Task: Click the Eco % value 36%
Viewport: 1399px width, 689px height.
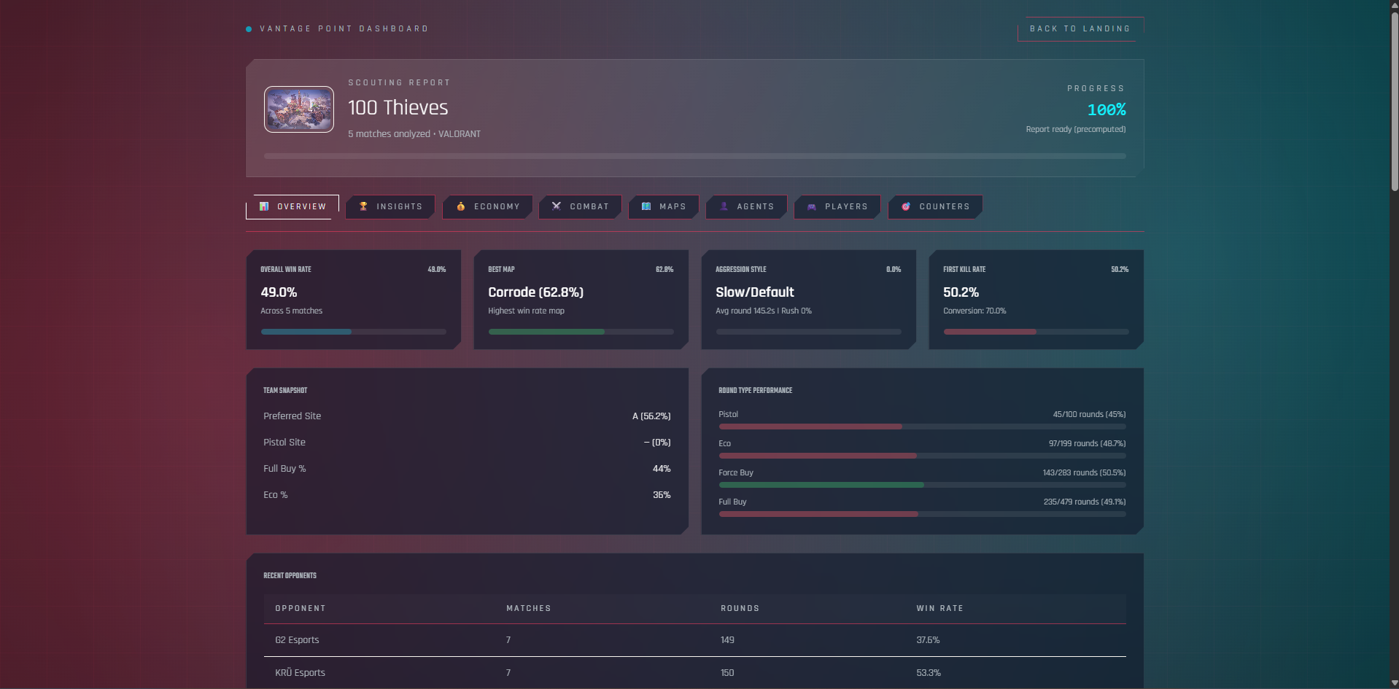Action: click(662, 495)
